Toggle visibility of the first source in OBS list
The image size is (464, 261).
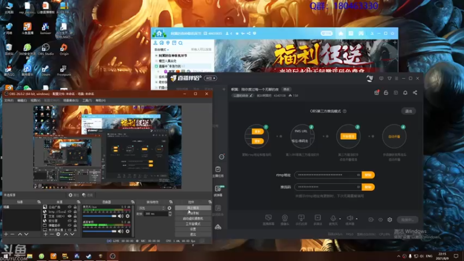pos(70,207)
